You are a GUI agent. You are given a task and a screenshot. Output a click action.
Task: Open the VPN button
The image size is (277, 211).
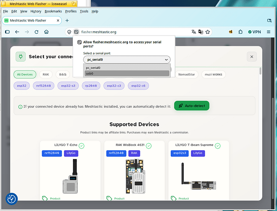click(x=255, y=32)
